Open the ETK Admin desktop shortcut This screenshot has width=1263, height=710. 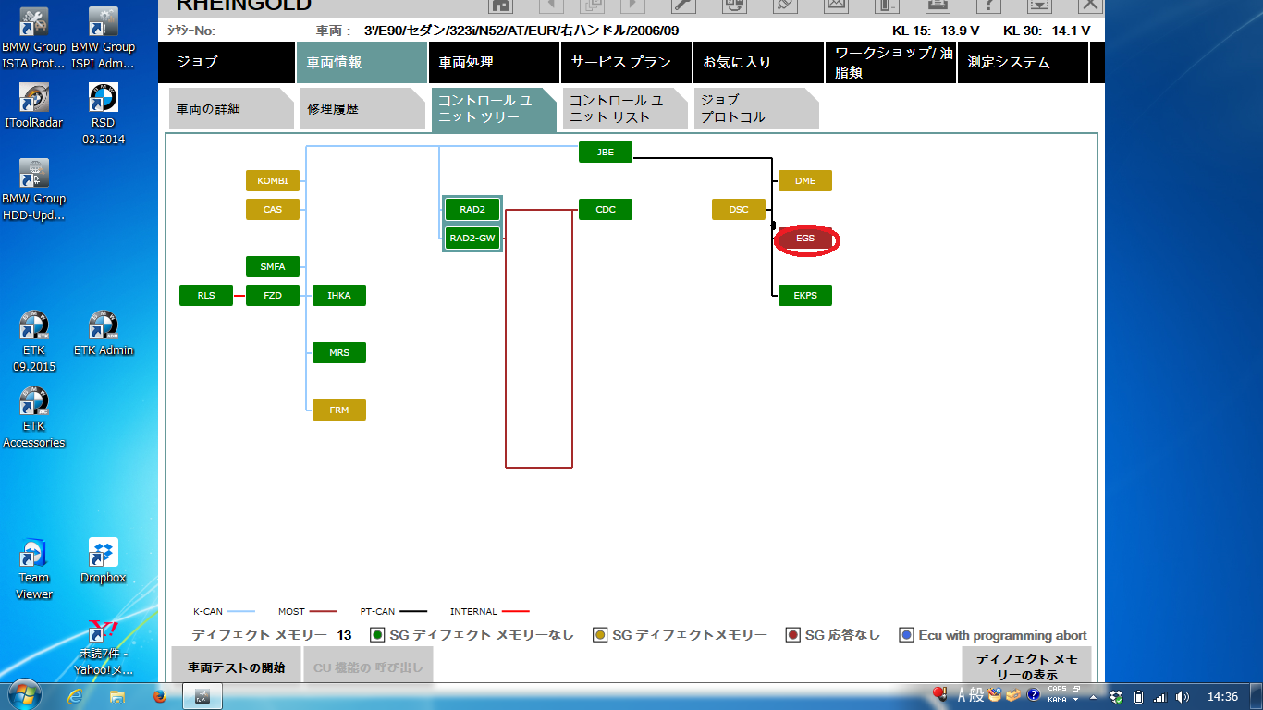(x=104, y=334)
